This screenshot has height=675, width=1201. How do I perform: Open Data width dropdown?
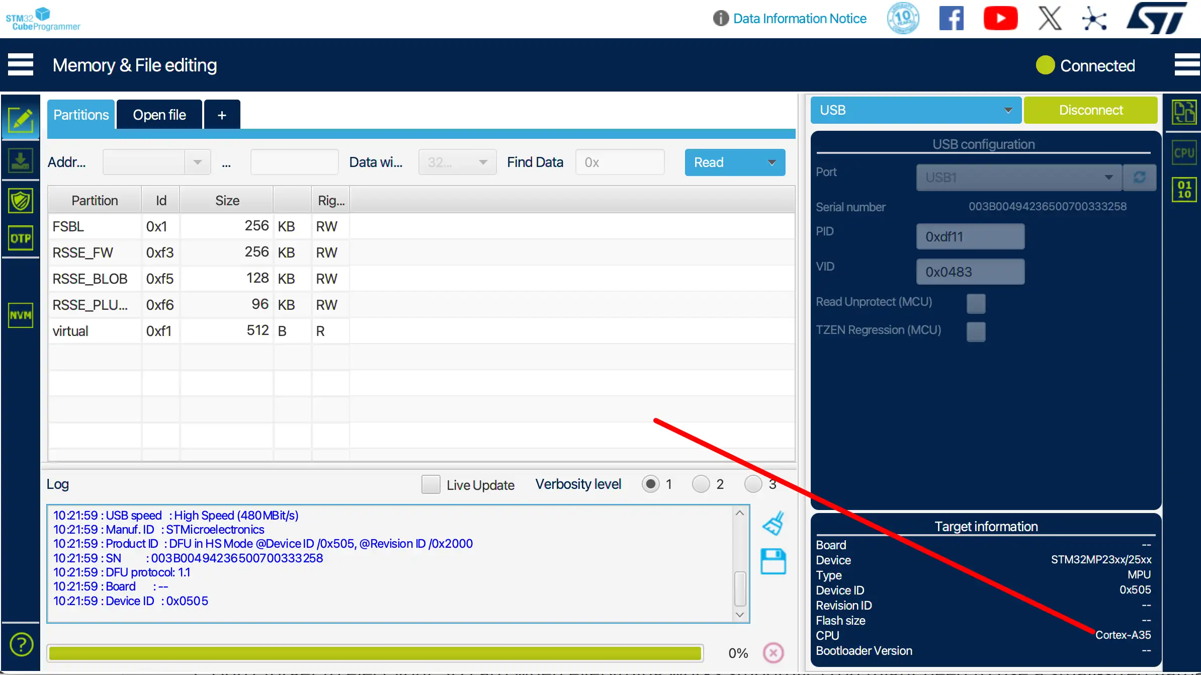coord(457,162)
